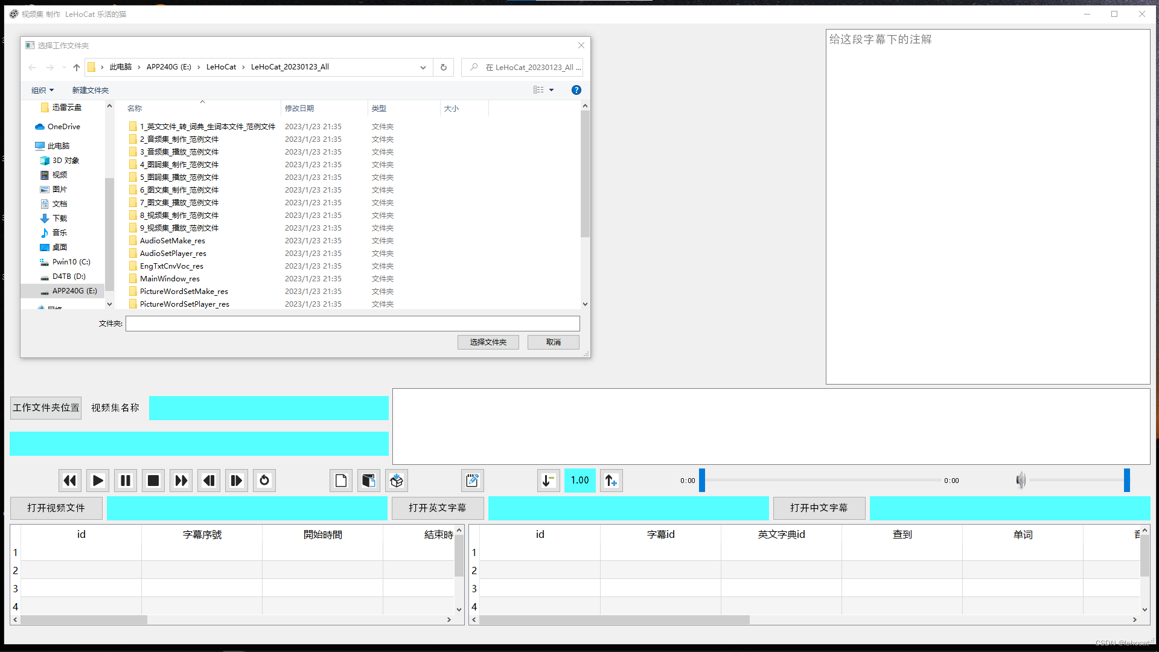Image resolution: width=1159 pixels, height=652 pixels.
Task: Click the notepad edit pencil icon
Action: (473, 481)
